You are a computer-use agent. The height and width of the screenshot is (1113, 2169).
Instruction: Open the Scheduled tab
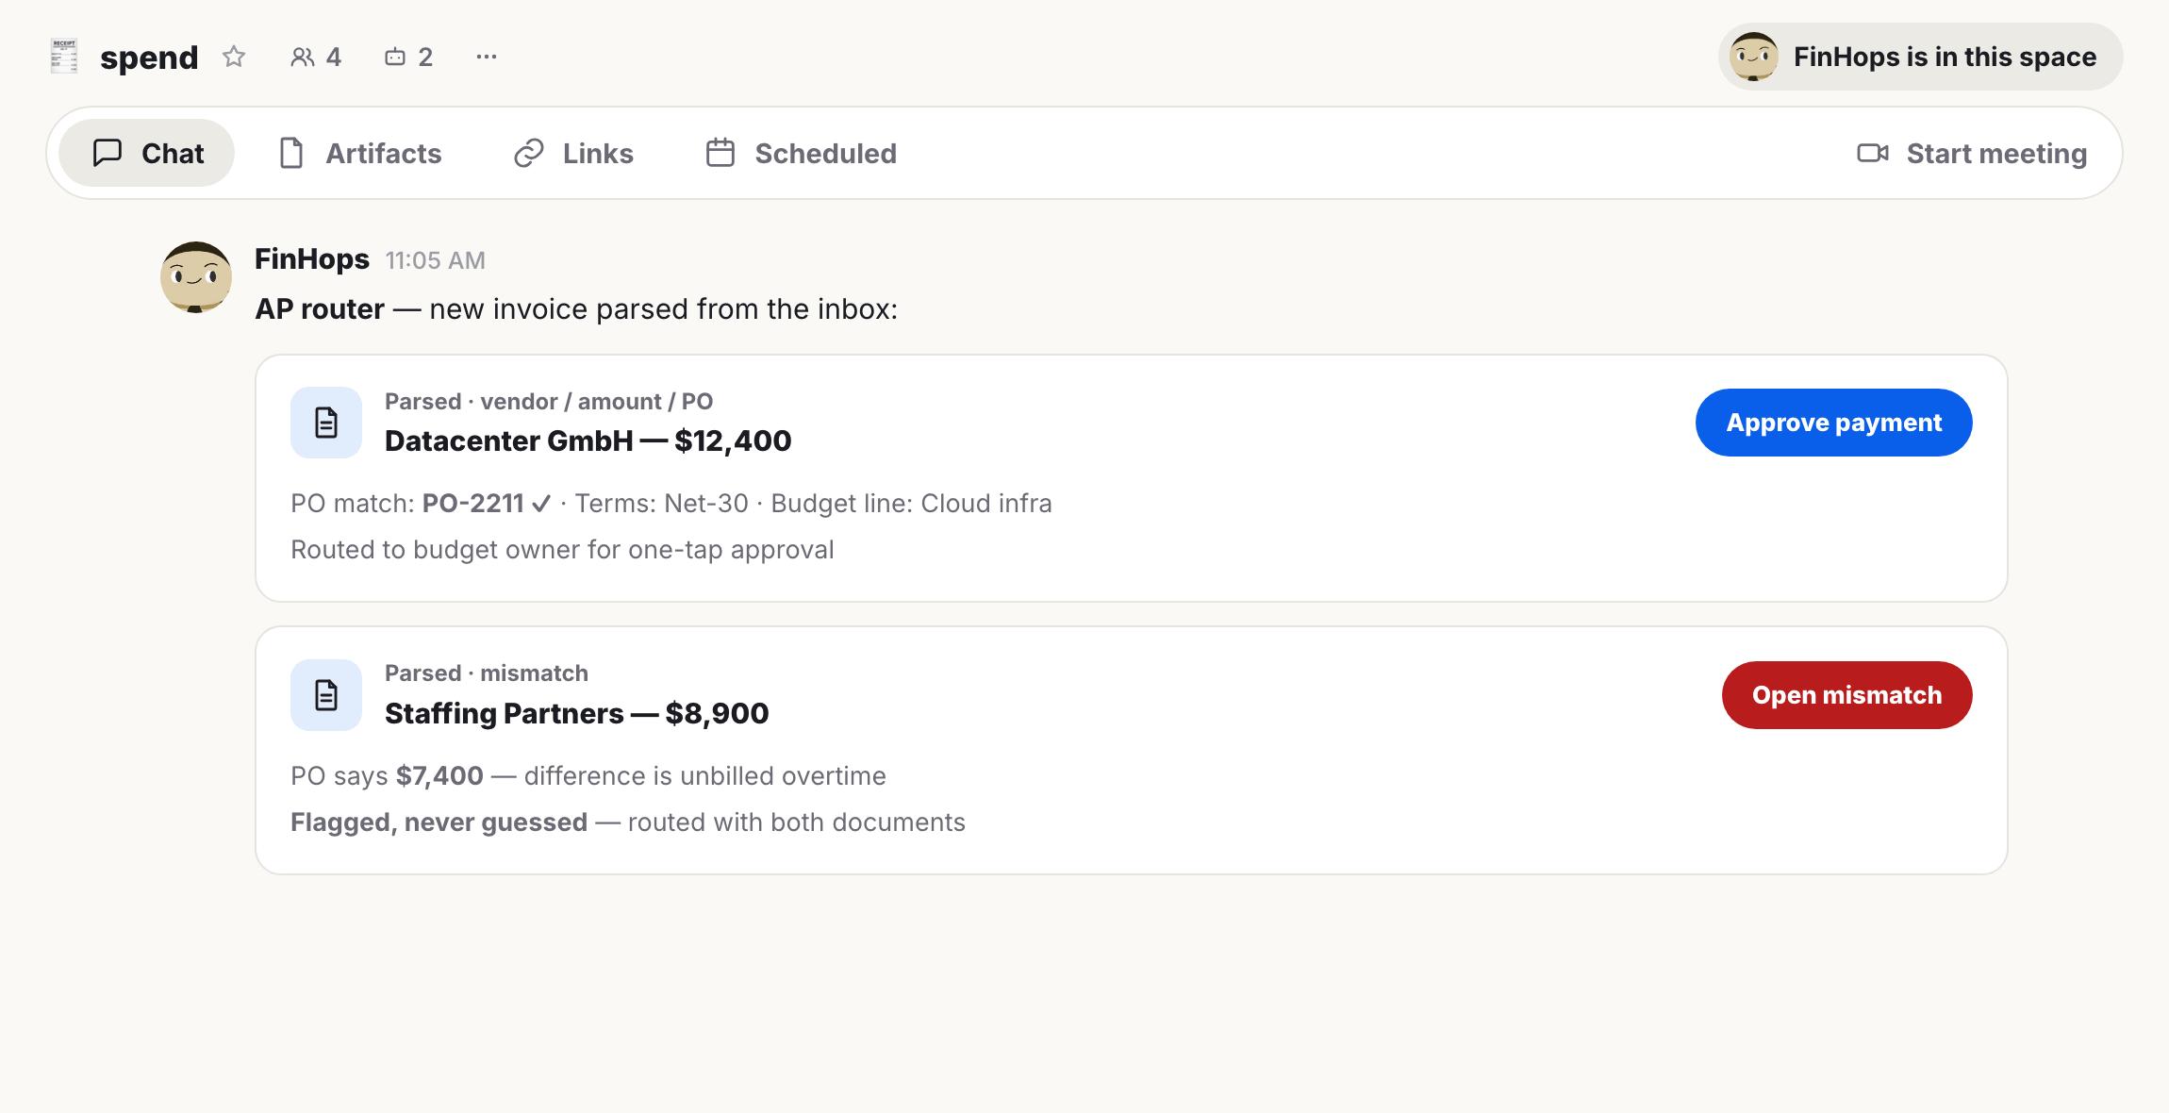coord(802,153)
